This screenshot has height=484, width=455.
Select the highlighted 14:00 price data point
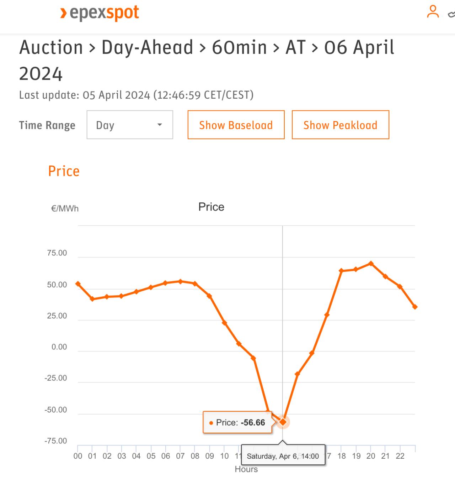point(283,422)
